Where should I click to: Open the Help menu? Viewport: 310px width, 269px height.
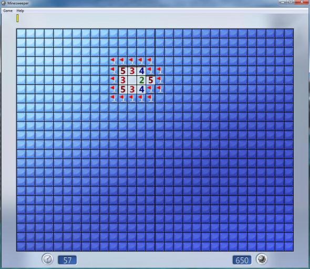[x=20, y=11]
